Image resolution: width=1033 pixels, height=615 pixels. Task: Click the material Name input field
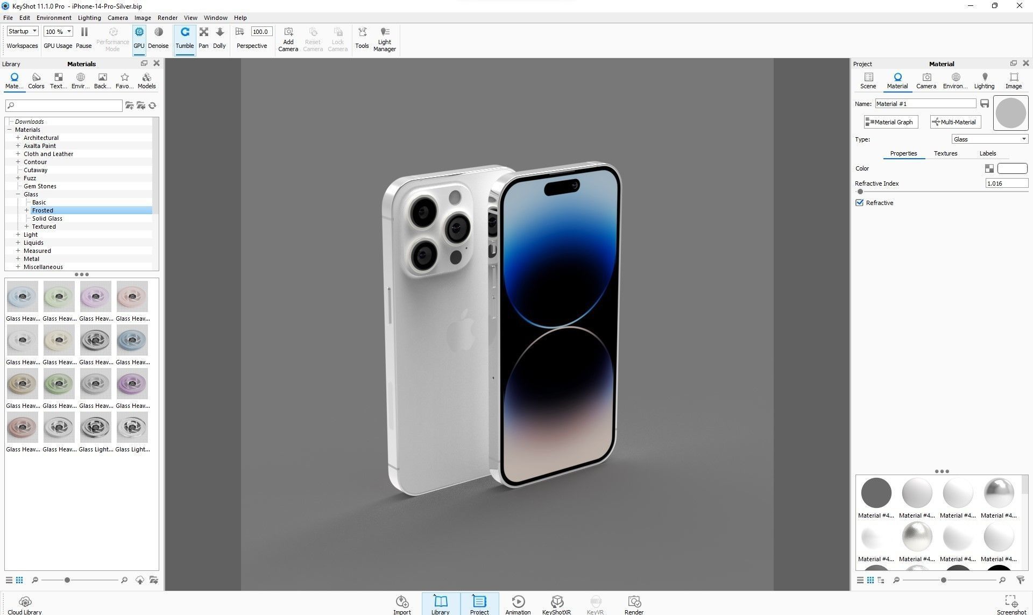point(925,104)
